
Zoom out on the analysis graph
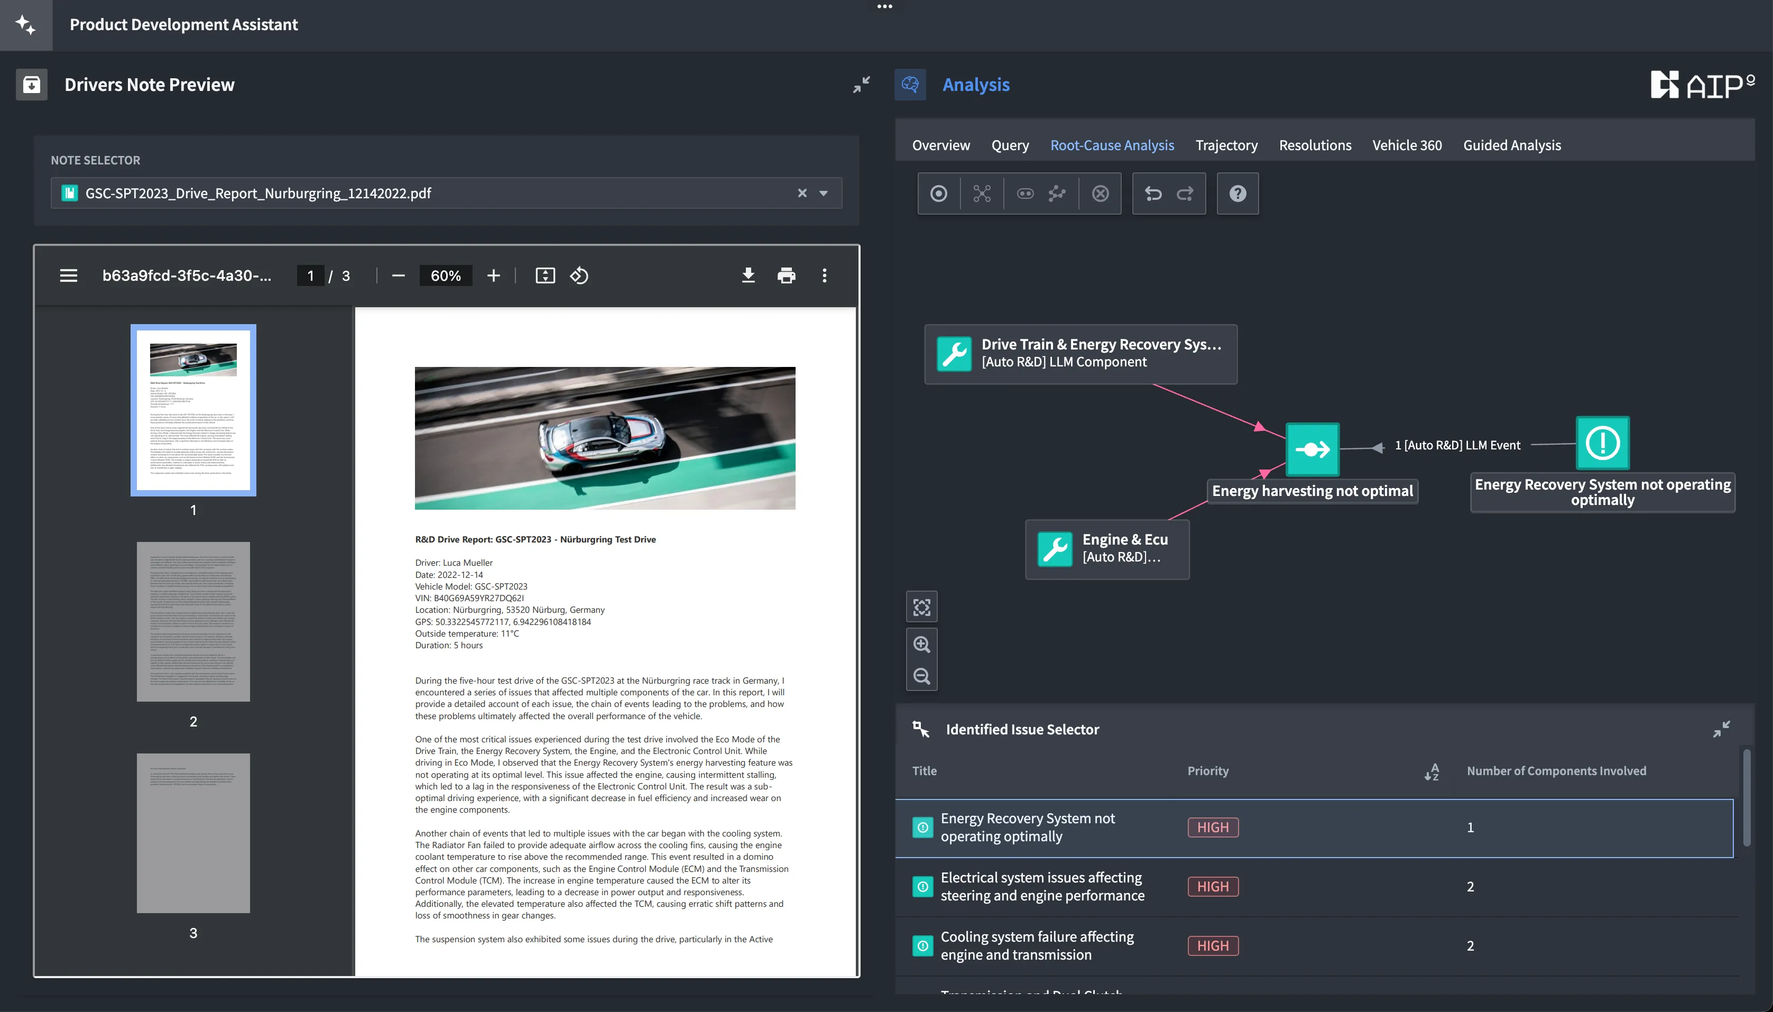pyautogui.click(x=921, y=676)
